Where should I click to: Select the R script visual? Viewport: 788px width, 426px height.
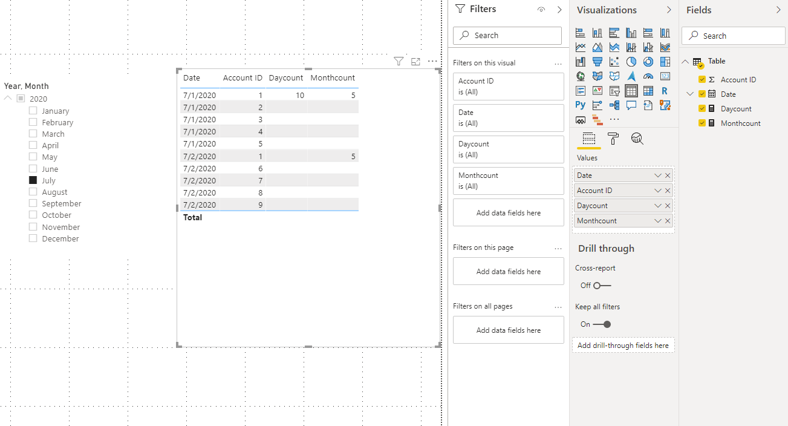click(665, 91)
